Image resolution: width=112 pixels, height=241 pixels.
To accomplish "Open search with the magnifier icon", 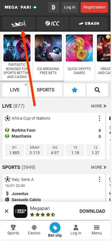I will click(x=97, y=90).
